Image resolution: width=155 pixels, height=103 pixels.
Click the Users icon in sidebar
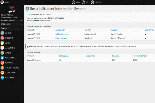coord(2,43)
